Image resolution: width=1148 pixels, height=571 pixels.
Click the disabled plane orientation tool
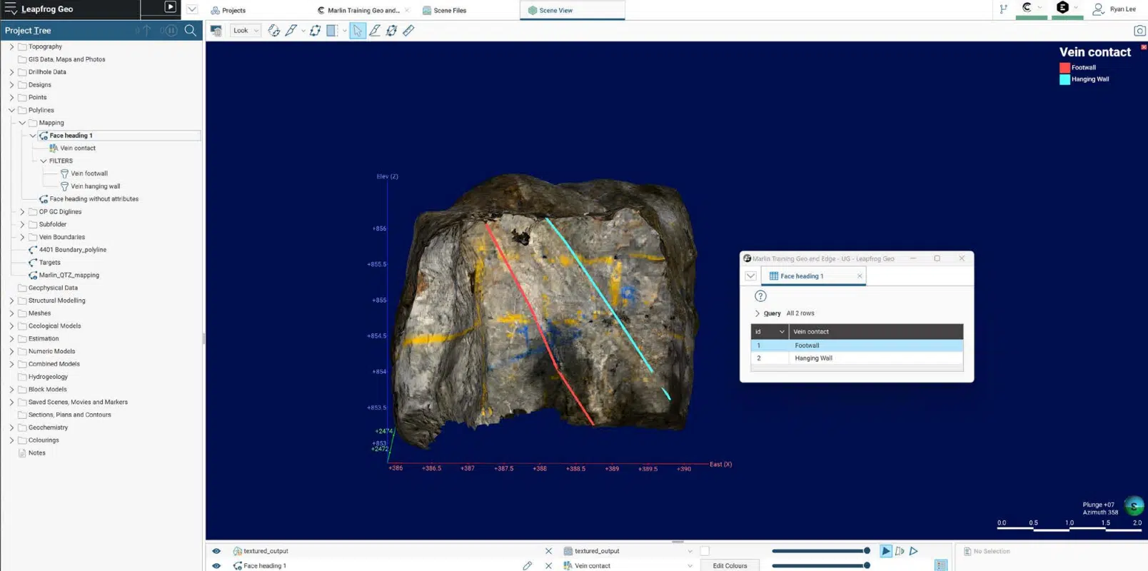(x=391, y=30)
